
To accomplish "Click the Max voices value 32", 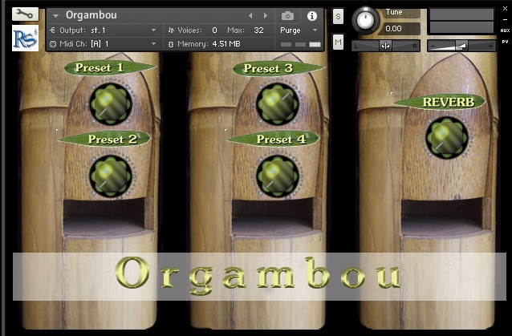I will [258, 30].
